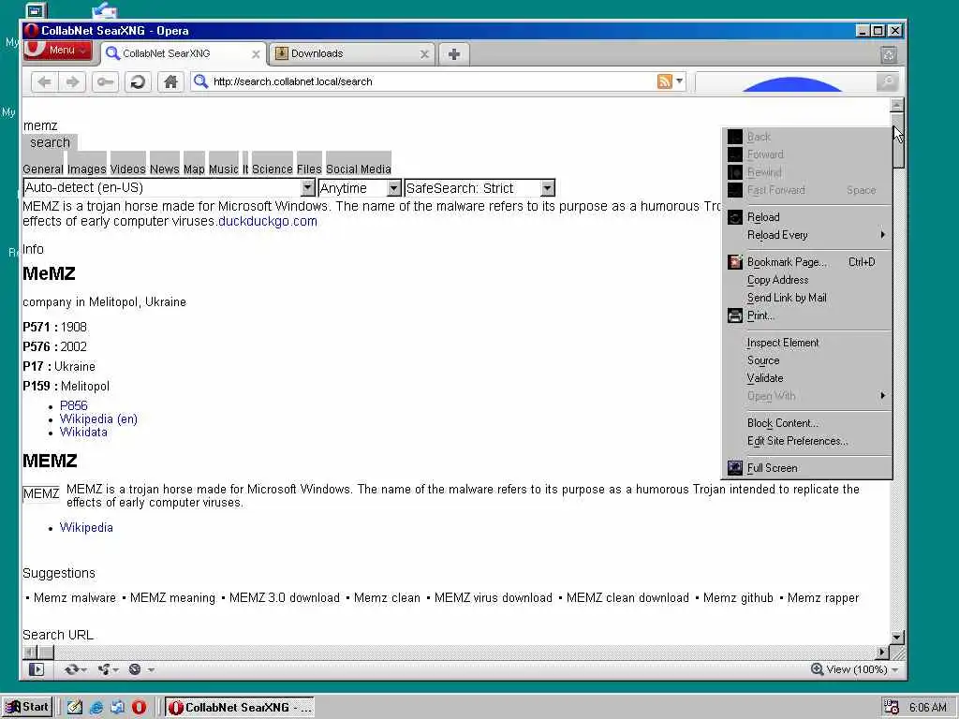The height and width of the screenshot is (719, 959).
Task: Choose Print in the context menu
Action: pos(806,315)
